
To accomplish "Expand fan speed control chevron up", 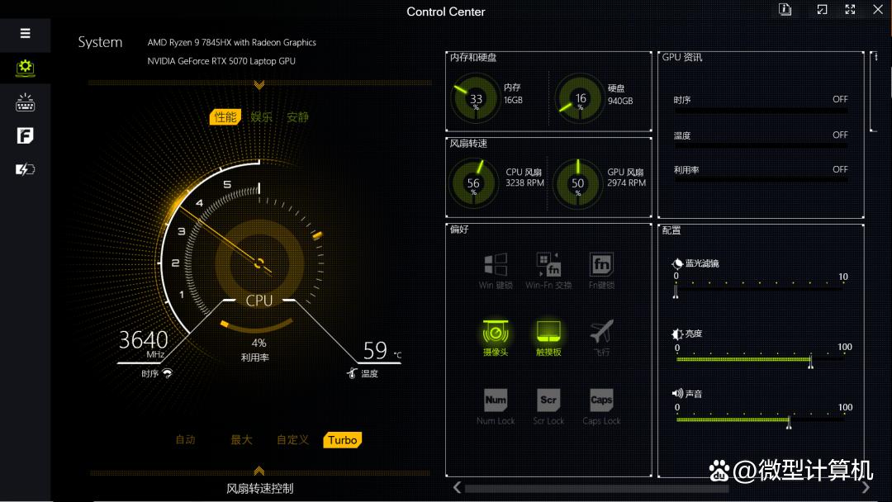I will tap(259, 471).
